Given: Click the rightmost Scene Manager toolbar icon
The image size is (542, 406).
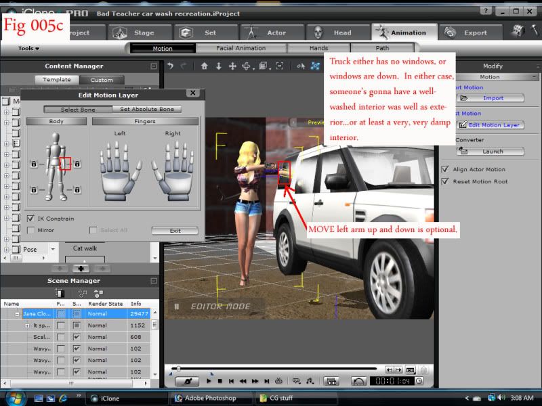Looking at the screenshot, I should coord(98,294).
